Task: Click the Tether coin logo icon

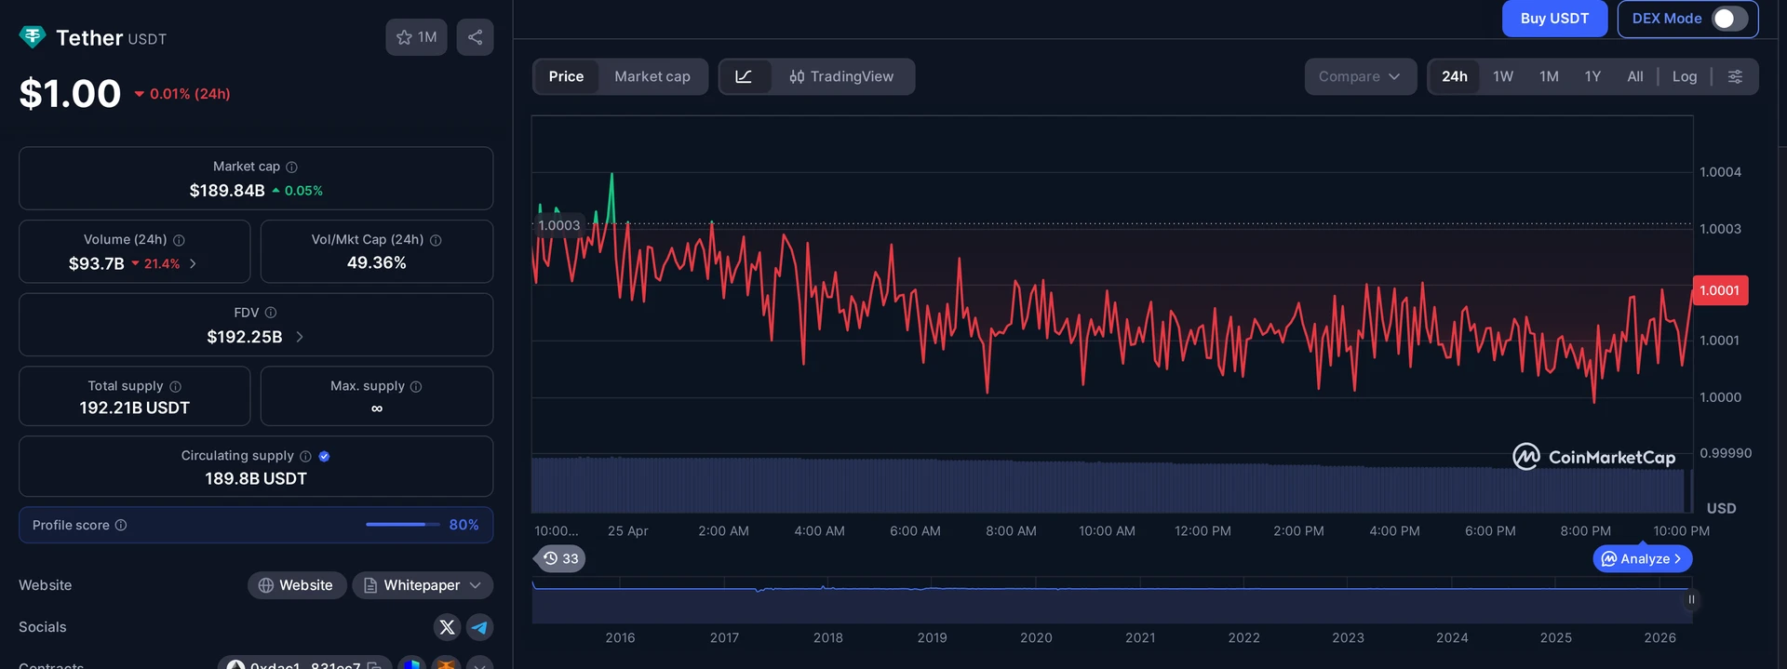Action: coord(33,37)
